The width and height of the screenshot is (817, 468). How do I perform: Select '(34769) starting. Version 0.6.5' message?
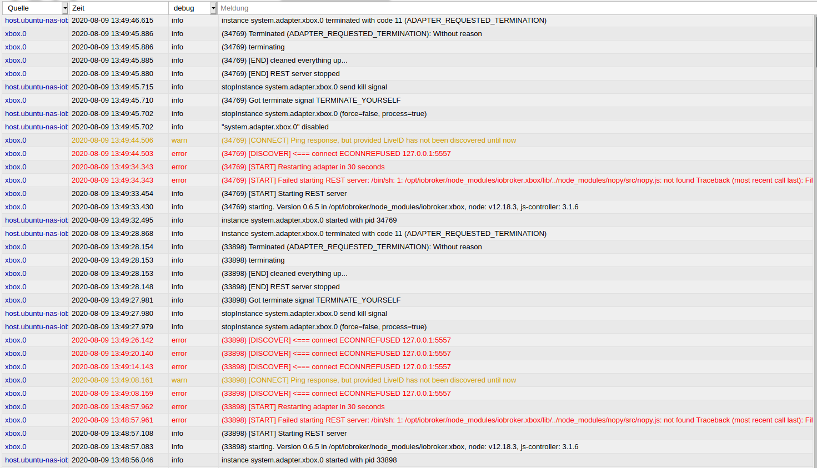pos(400,207)
